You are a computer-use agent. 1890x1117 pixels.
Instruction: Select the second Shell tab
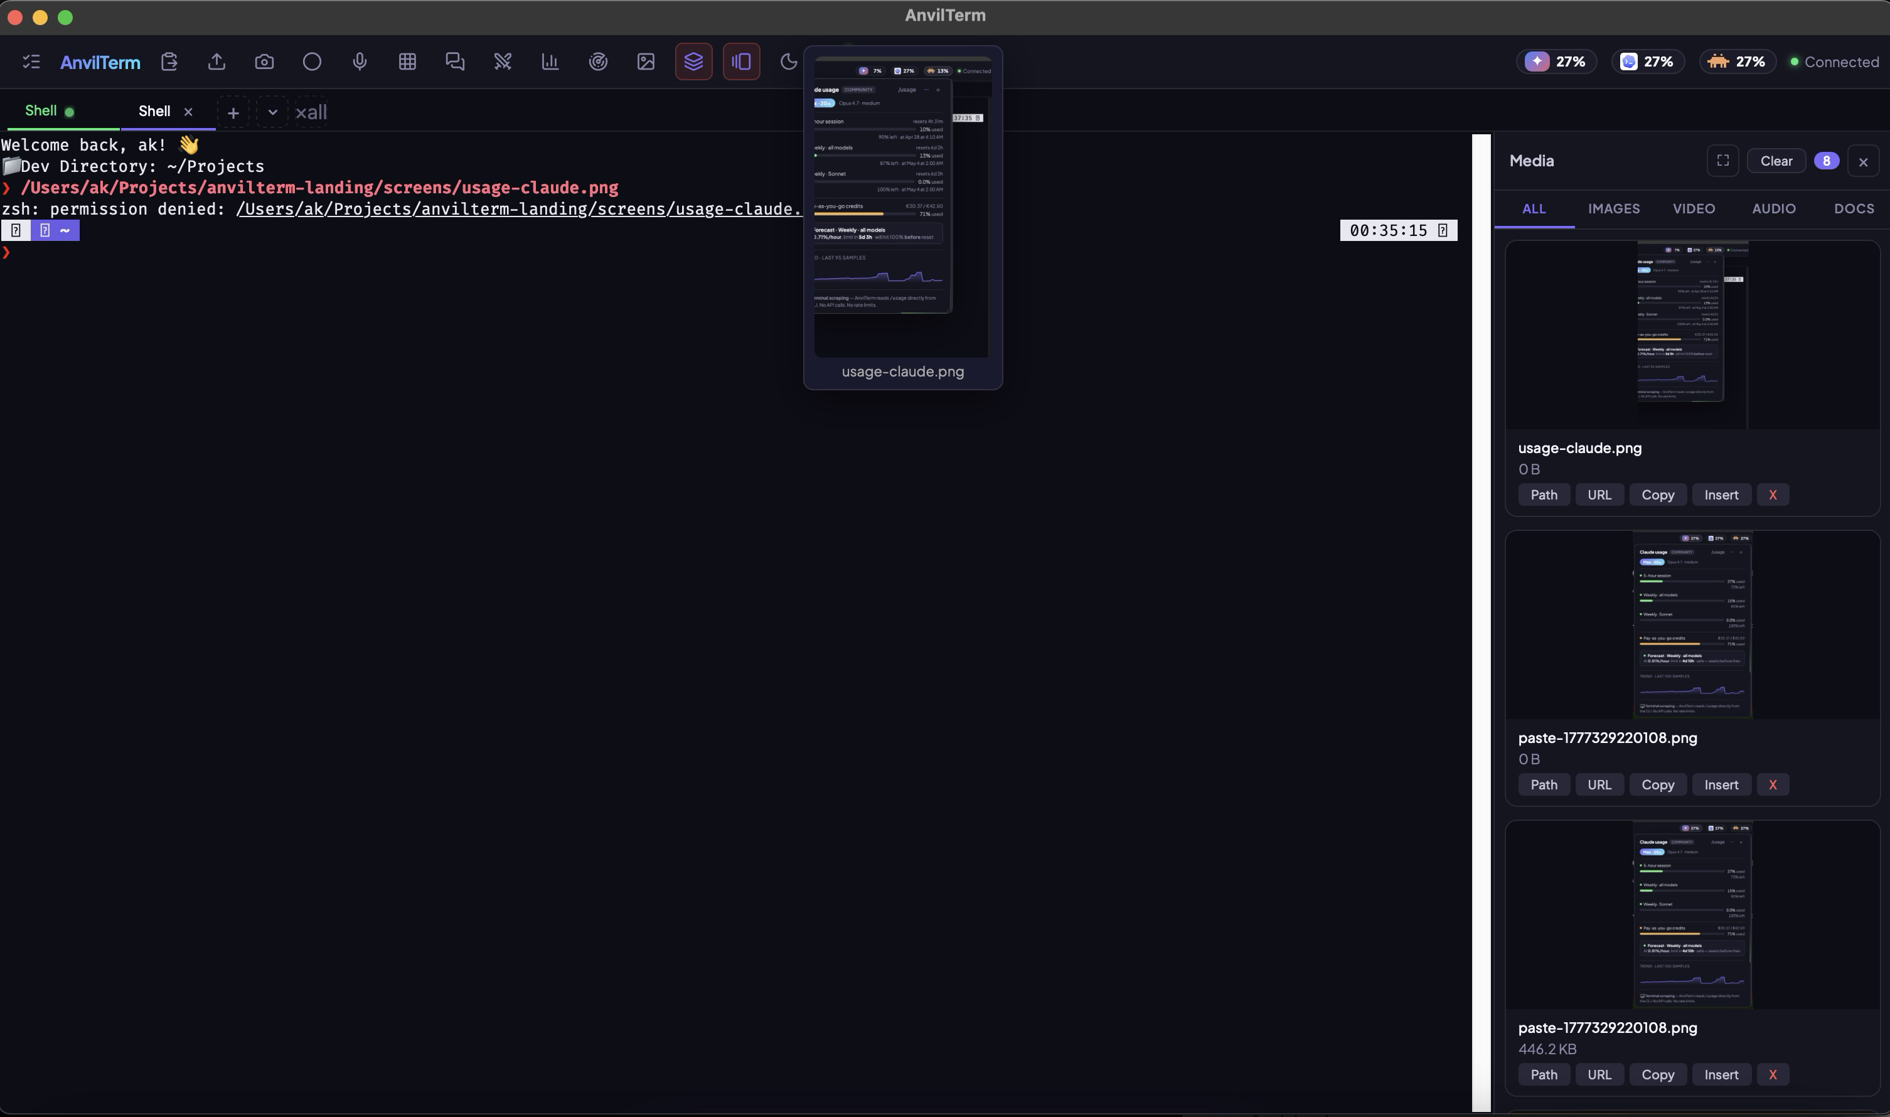point(154,110)
